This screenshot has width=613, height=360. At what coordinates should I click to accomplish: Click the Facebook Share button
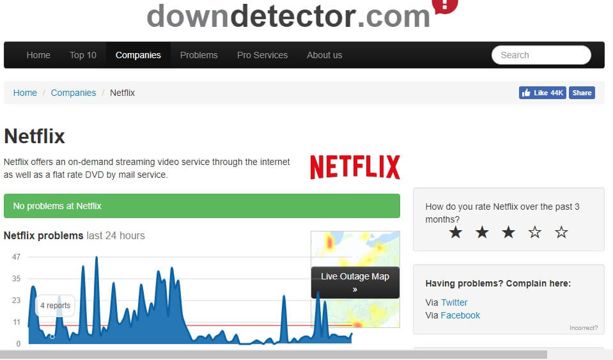point(582,93)
